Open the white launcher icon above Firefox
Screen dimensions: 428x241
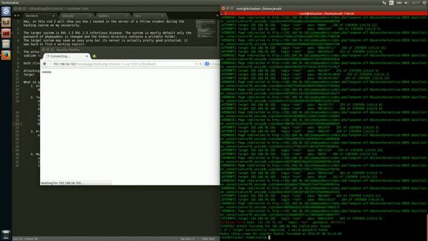[x=6, y=44]
